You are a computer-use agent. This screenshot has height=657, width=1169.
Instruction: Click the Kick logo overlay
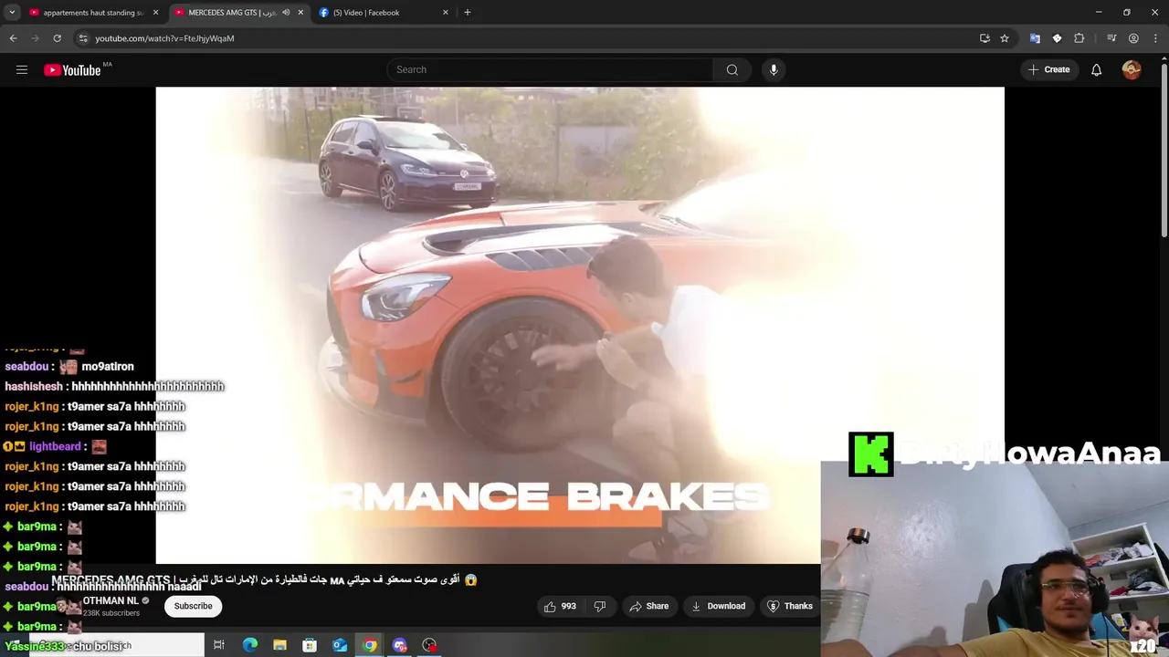[871, 454]
